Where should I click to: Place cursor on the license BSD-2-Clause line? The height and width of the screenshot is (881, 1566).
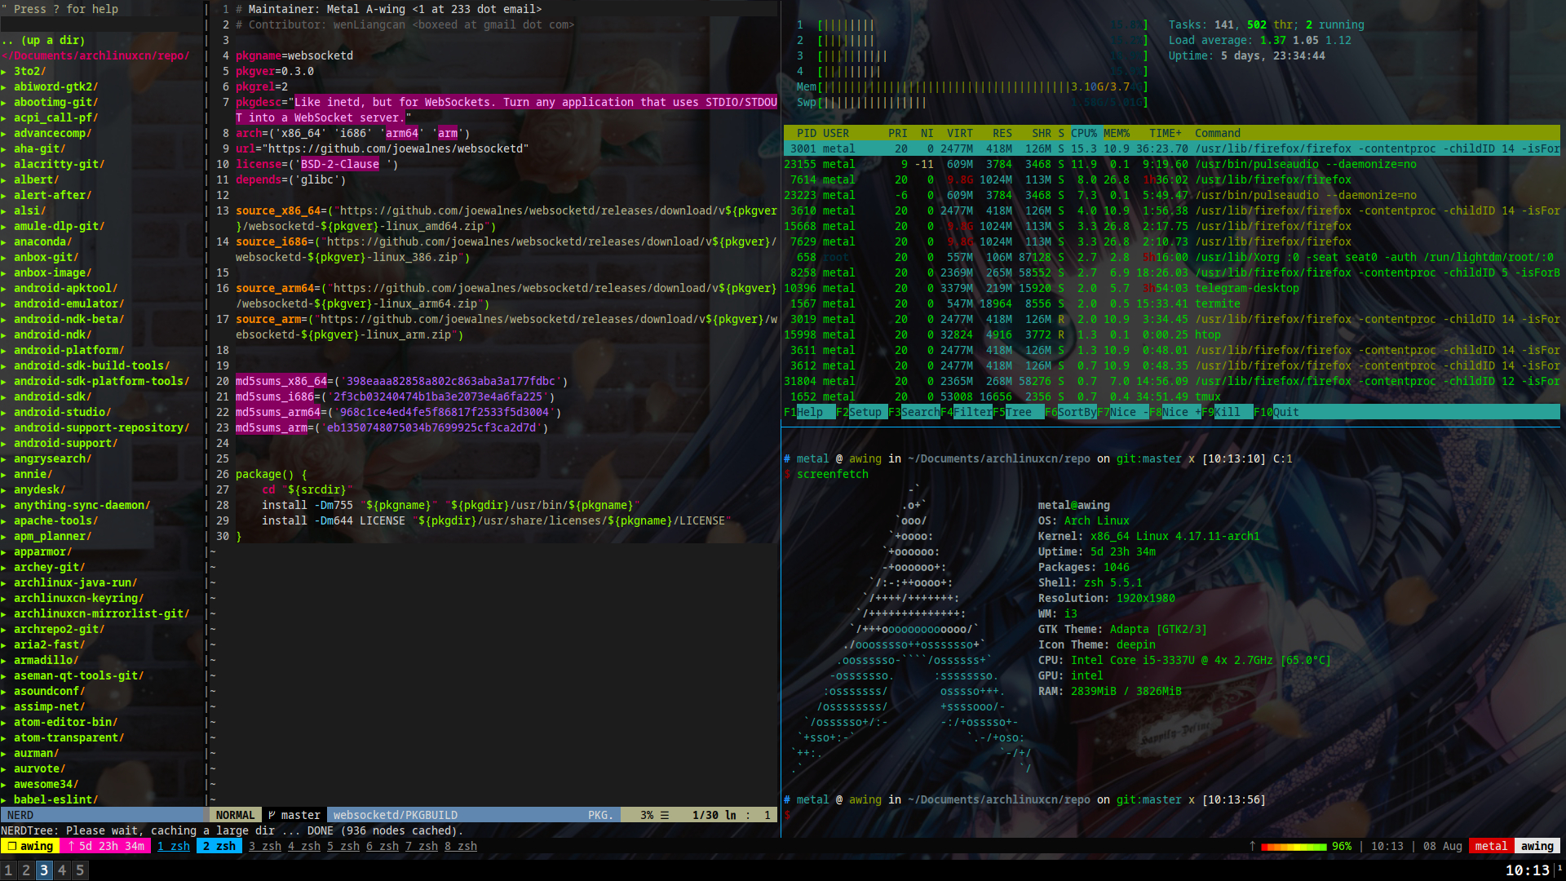coord(317,165)
